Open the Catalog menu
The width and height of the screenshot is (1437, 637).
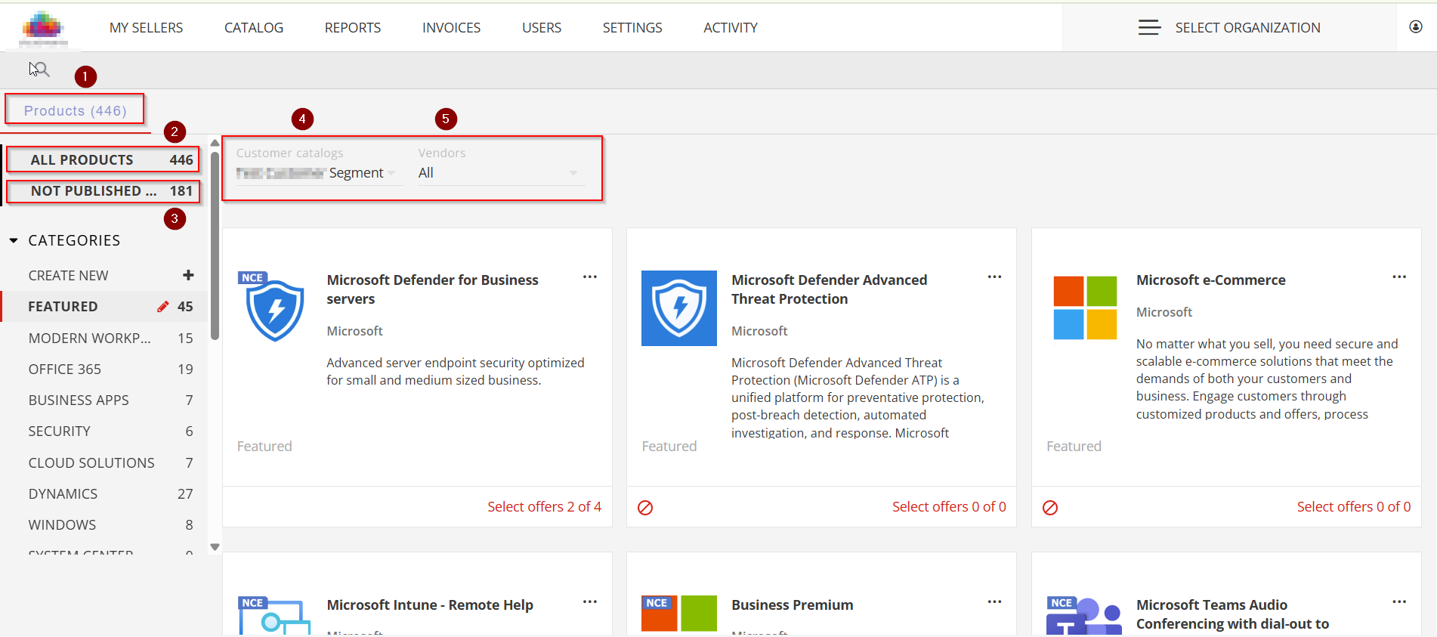click(x=254, y=28)
